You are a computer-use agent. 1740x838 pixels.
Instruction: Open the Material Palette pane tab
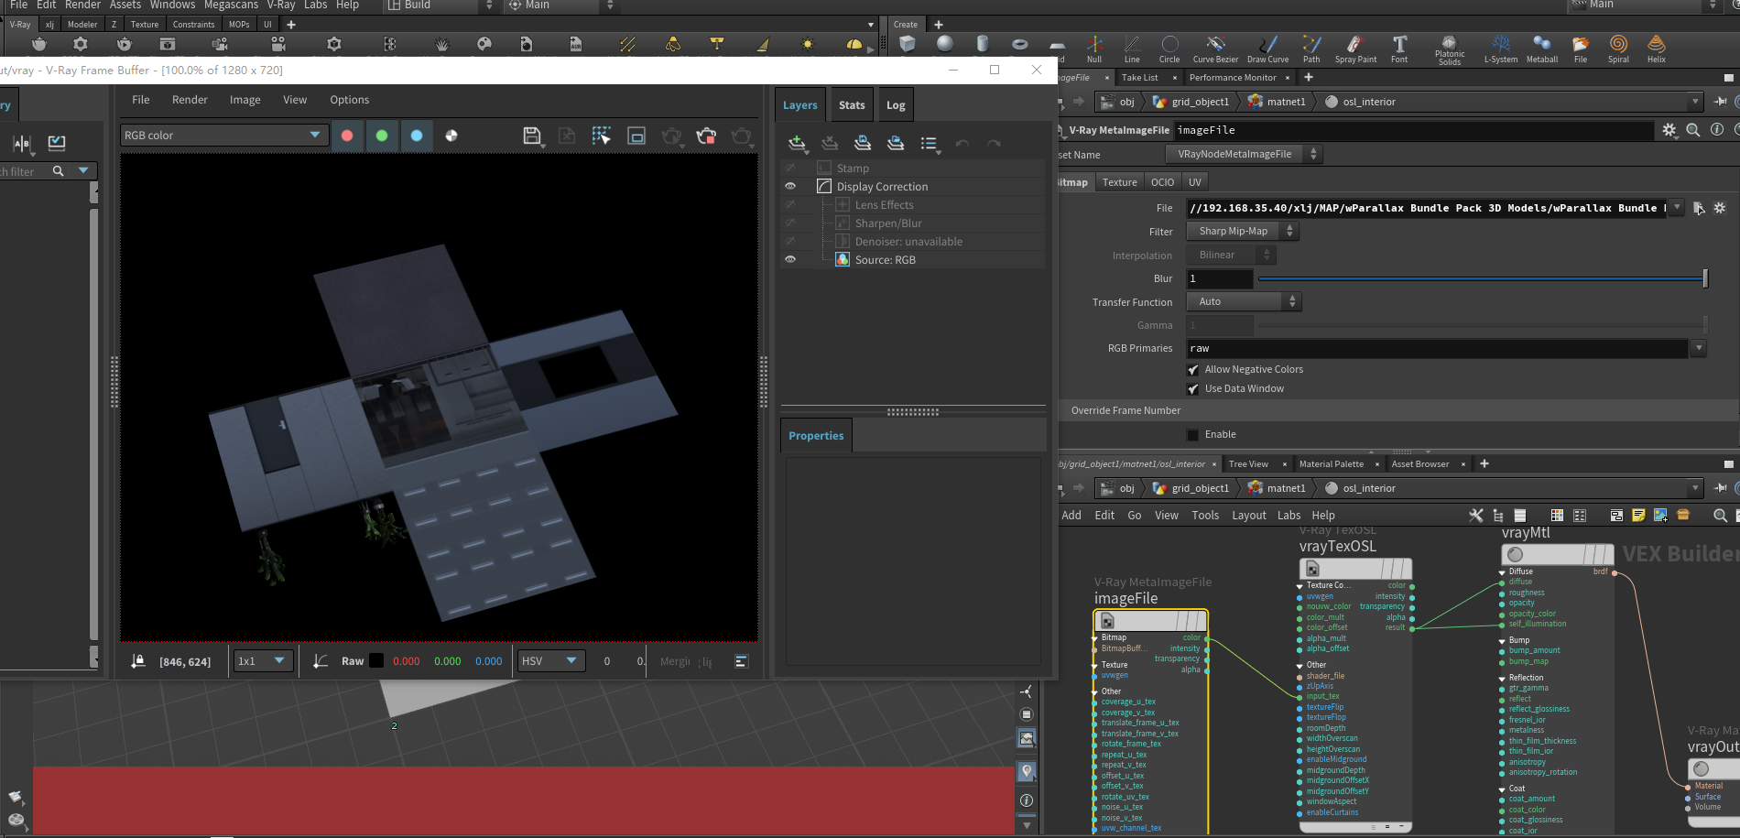(1332, 464)
